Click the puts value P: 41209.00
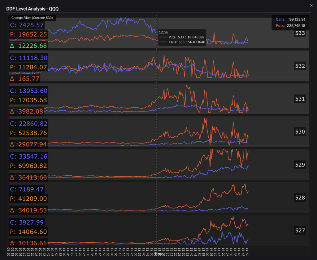The width and height of the screenshot is (317, 260). pos(28,199)
